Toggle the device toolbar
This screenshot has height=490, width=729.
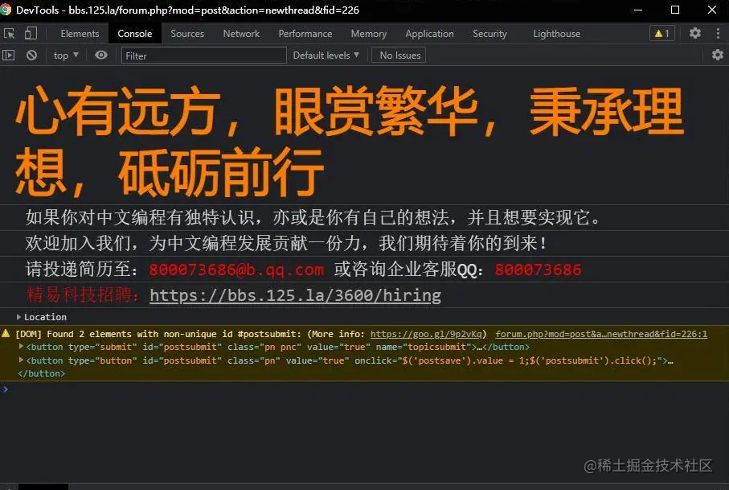[30, 33]
